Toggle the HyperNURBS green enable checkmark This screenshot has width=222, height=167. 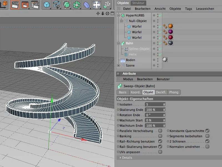coord(160,15)
